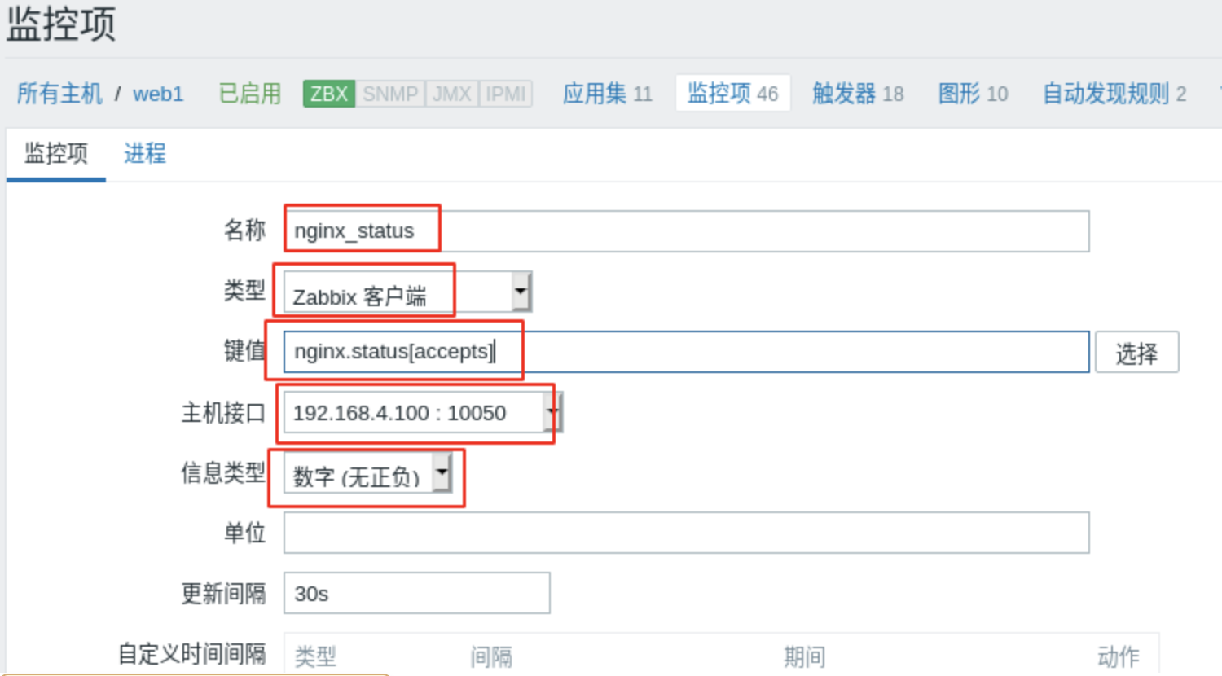
Task: Click the green ZBX availability badge
Action: pyautogui.click(x=328, y=94)
